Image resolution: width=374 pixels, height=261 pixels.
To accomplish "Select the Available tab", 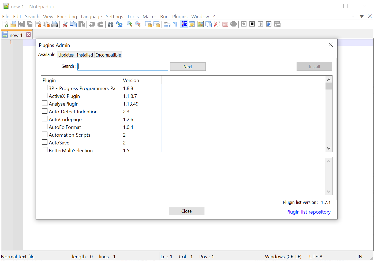I will click(47, 54).
